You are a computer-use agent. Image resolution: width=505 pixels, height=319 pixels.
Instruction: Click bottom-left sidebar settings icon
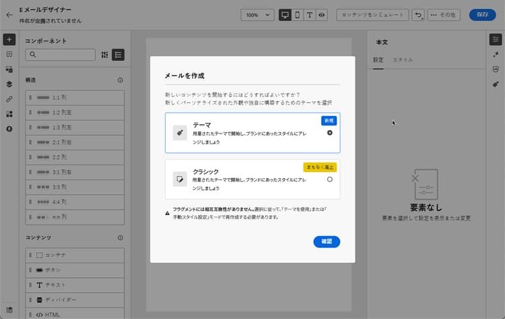[9, 310]
